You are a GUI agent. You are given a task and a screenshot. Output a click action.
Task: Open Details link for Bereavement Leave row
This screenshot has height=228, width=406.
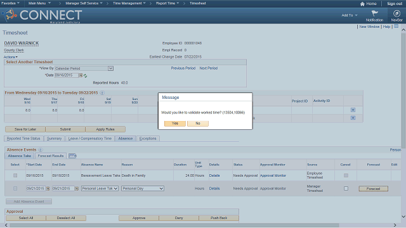[214, 175]
